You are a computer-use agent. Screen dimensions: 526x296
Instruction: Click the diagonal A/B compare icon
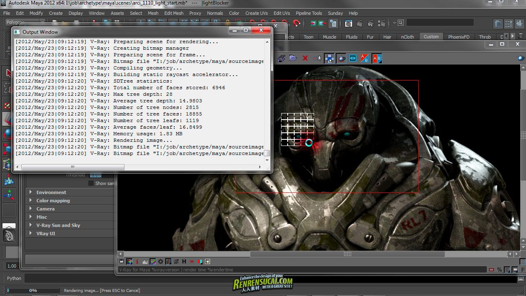coord(365,58)
